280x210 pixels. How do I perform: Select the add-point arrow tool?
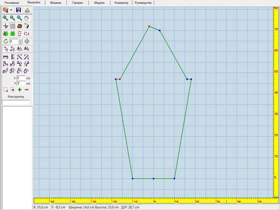coord(13,49)
